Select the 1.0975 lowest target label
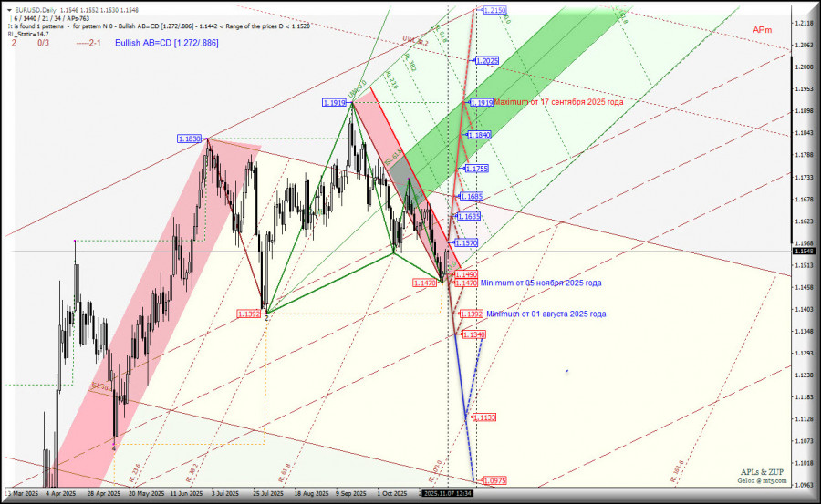This screenshot has height=504, width=821. (x=492, y=480)
